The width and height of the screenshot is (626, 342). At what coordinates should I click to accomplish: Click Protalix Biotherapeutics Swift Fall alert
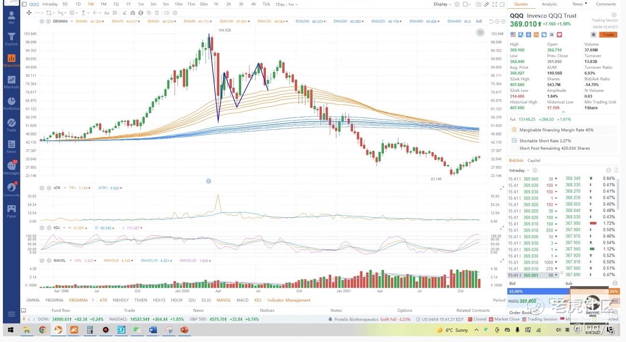click(369, 319)
